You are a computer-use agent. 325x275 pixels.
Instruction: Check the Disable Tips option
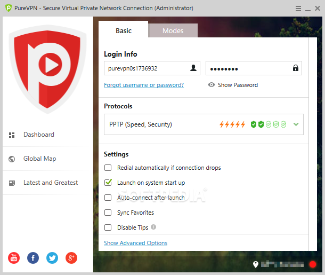coord(108,227)
